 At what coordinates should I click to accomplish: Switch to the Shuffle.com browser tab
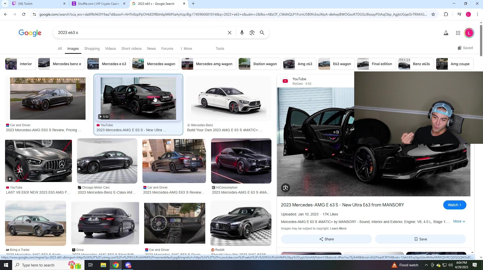point(99,4)
